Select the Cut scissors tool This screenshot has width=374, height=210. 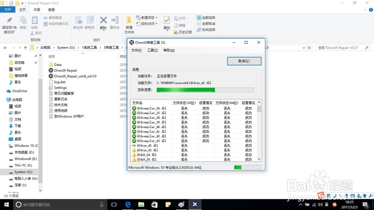(36, 33)
